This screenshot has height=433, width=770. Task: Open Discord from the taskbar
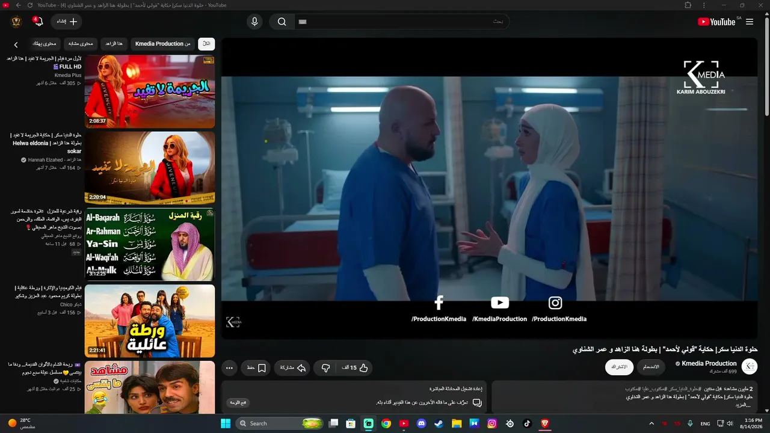pos(422,423)
